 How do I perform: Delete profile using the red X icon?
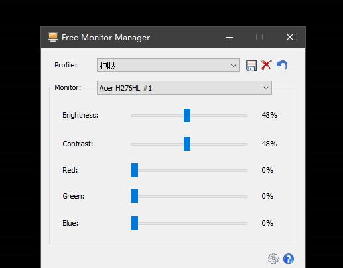coord(266,66)
